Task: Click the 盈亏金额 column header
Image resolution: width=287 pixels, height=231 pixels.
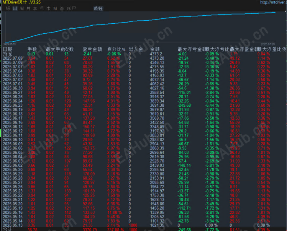Action: coord(92,49)
